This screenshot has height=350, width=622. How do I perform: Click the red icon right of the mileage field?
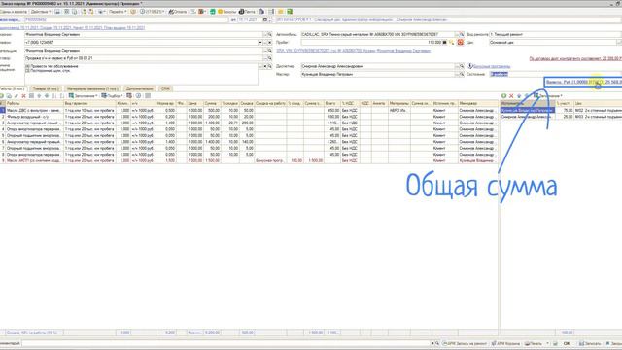coord(460,43)
